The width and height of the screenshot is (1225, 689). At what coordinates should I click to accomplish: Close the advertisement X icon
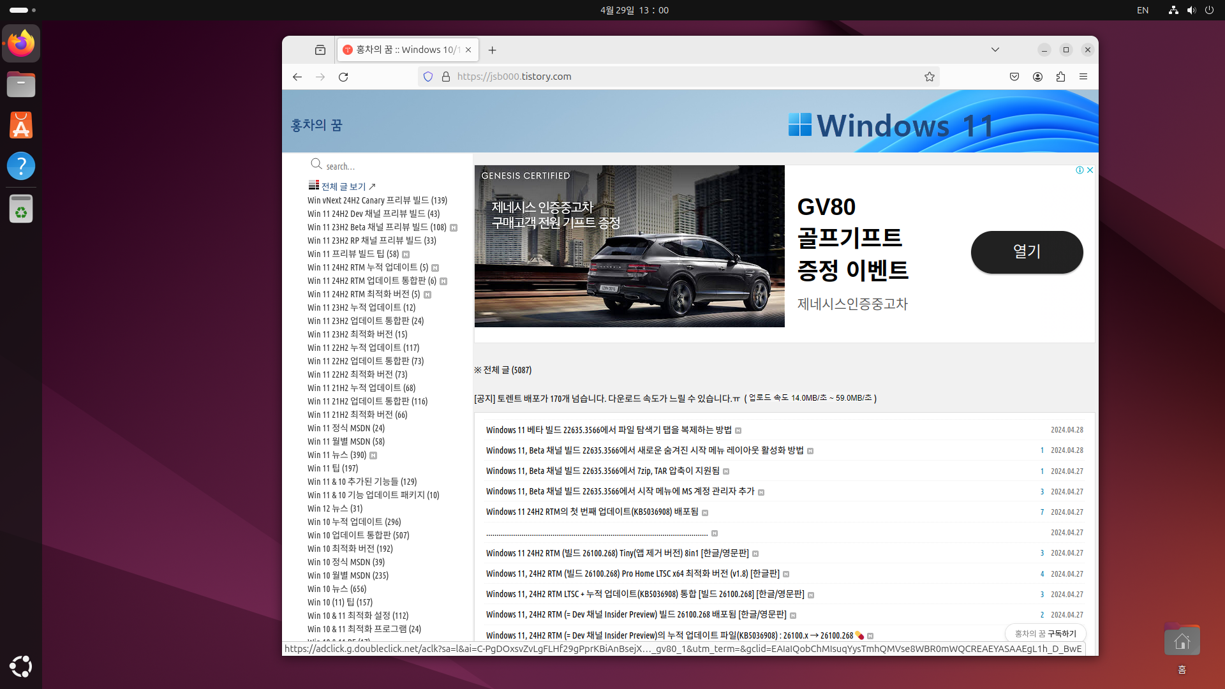pos(1090,170)
